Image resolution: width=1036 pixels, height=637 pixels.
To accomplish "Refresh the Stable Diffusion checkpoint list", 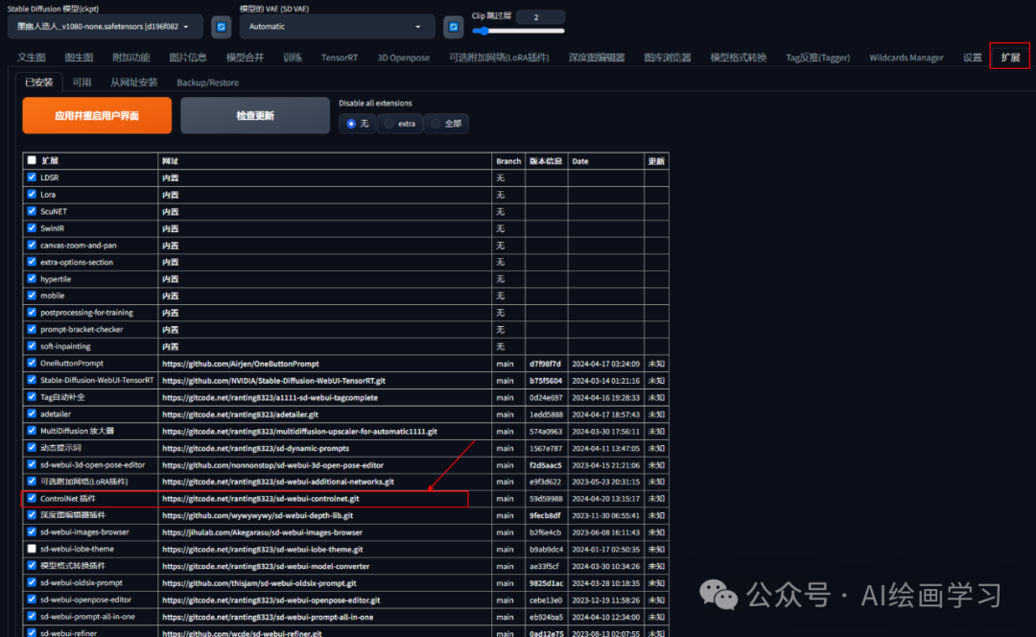I will click(x=222, y=27).
